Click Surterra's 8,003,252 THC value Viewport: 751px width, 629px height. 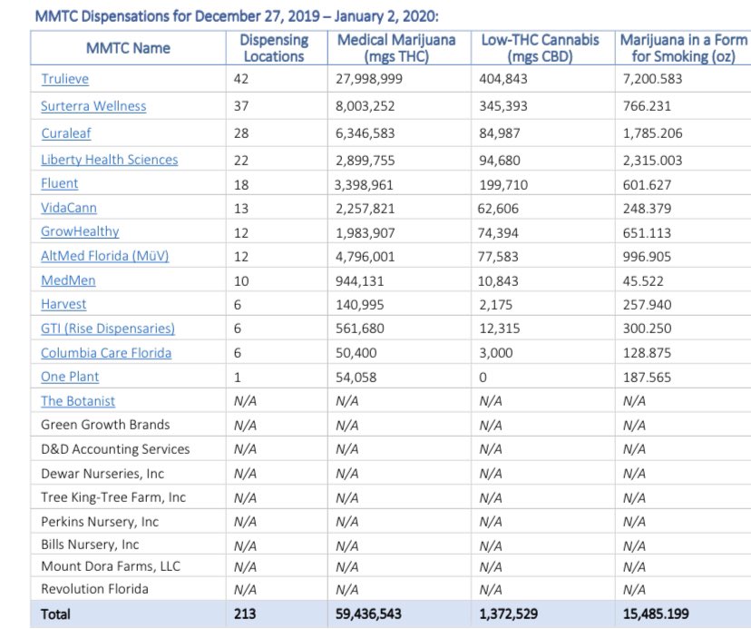click(x=365, y=106)
